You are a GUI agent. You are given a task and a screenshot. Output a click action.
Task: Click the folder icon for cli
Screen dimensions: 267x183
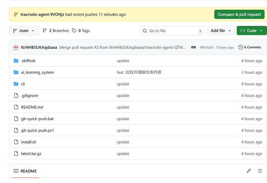(x=16, y=84)
